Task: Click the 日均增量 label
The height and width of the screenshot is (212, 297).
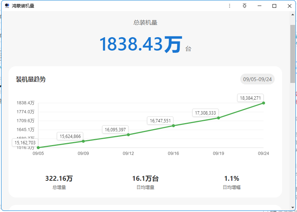Action: pos(146,187)
